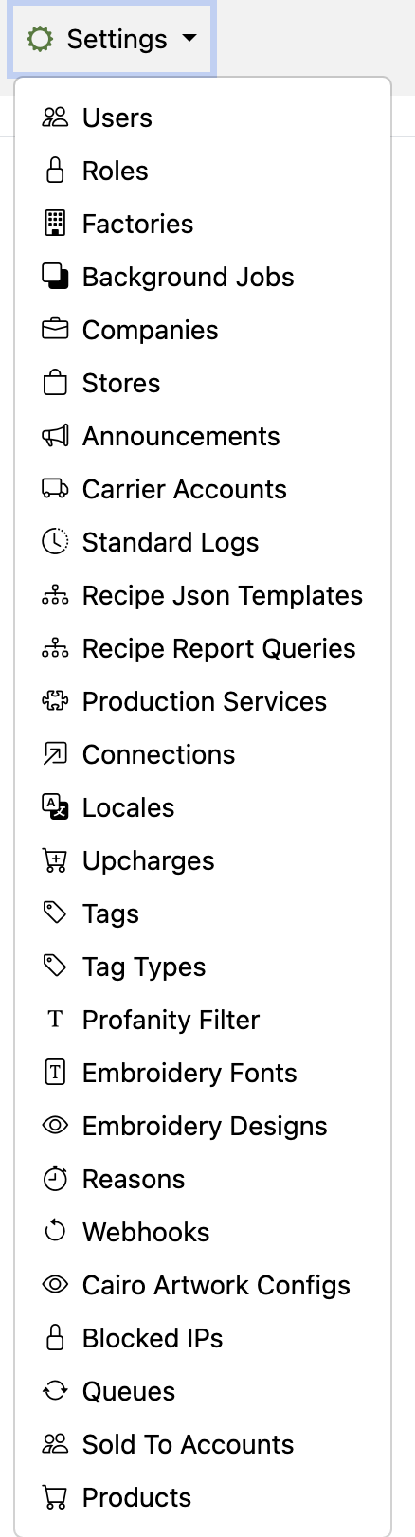
Task: Open Recipe Json Templates
Action: pos(203,595)
